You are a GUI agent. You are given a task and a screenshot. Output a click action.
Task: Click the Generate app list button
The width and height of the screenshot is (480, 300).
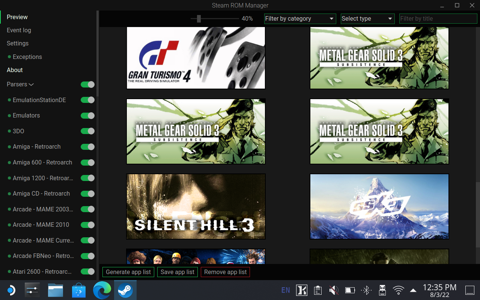[128, 272]
